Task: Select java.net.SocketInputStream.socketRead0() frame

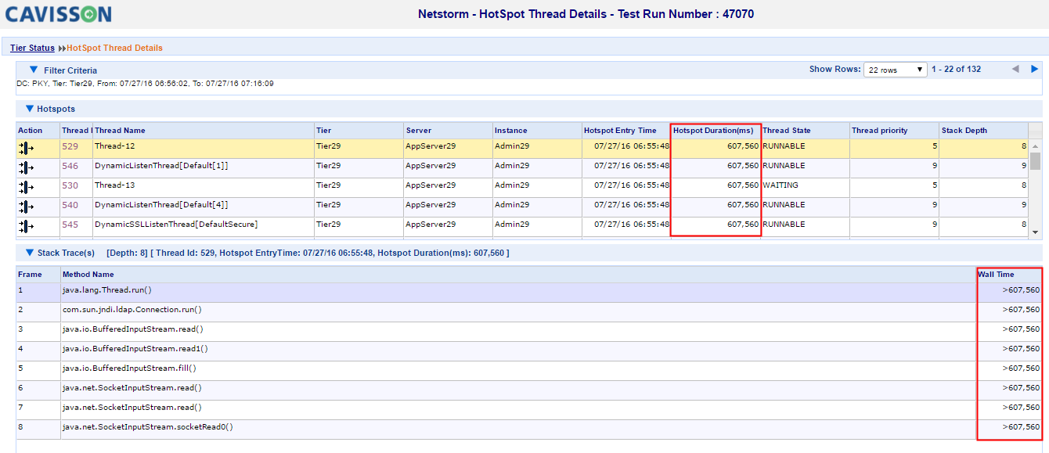Action: 148,427
